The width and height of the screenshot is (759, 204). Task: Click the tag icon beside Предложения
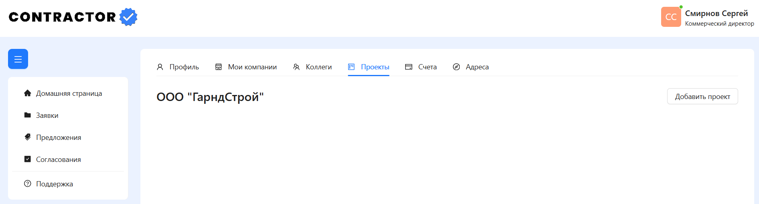click(x=28, y=137)
